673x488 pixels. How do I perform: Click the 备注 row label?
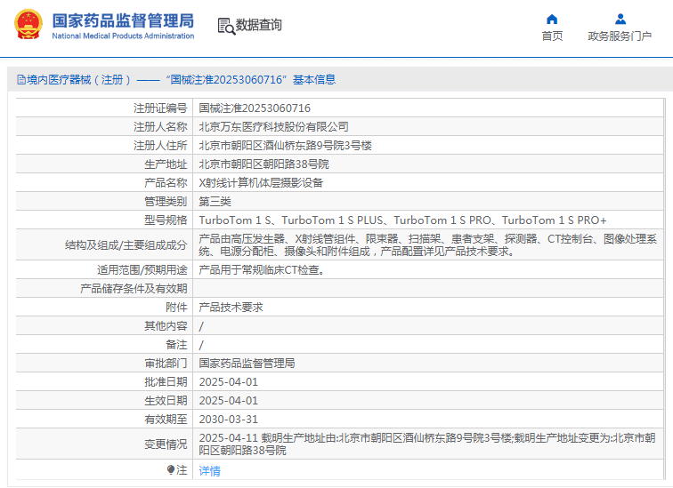(176, 345)
